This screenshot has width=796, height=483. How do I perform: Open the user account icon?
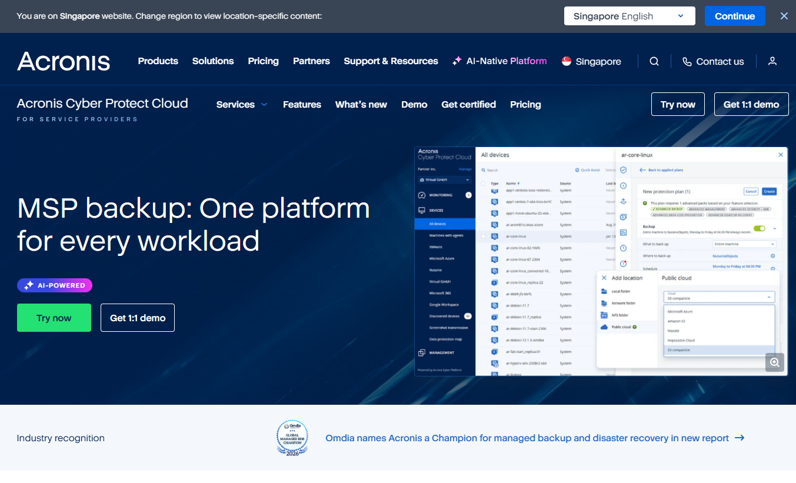coord(772,61)
